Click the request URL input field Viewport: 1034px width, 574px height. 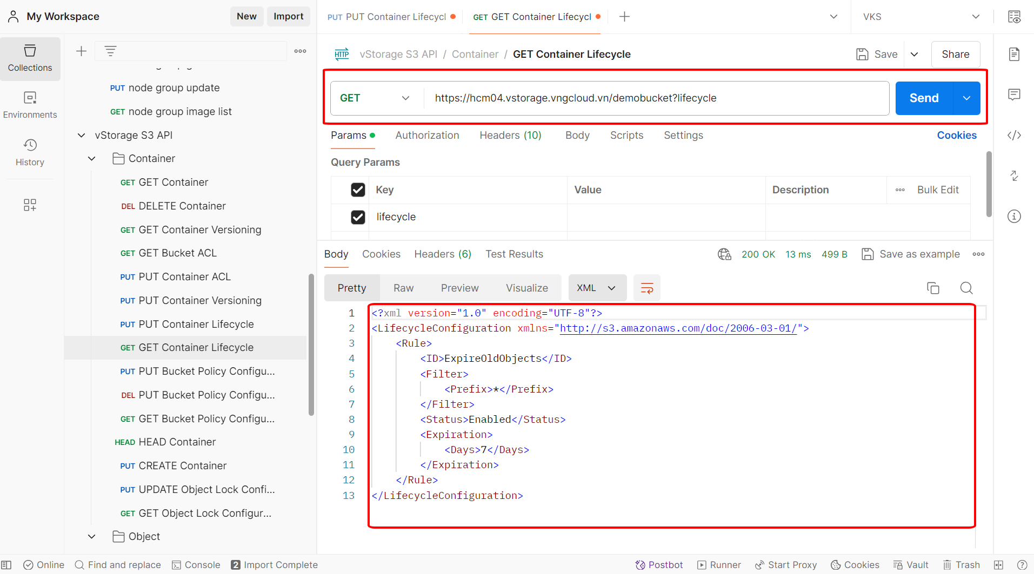pos(655,98)
